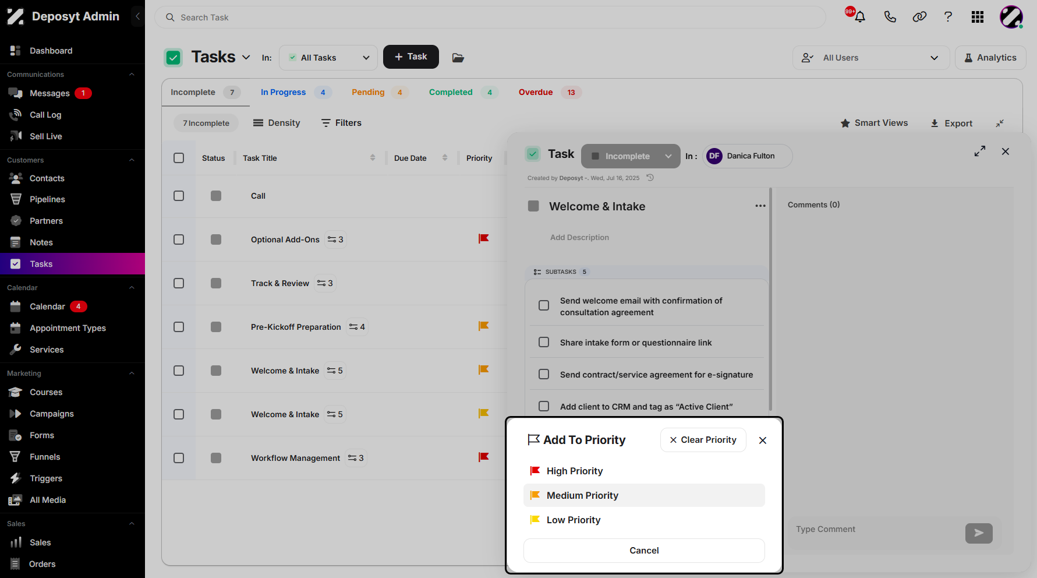Screen dimensions: 1037x578
Task: Switch to the Overdue tab
Action: tap(550, 92)
